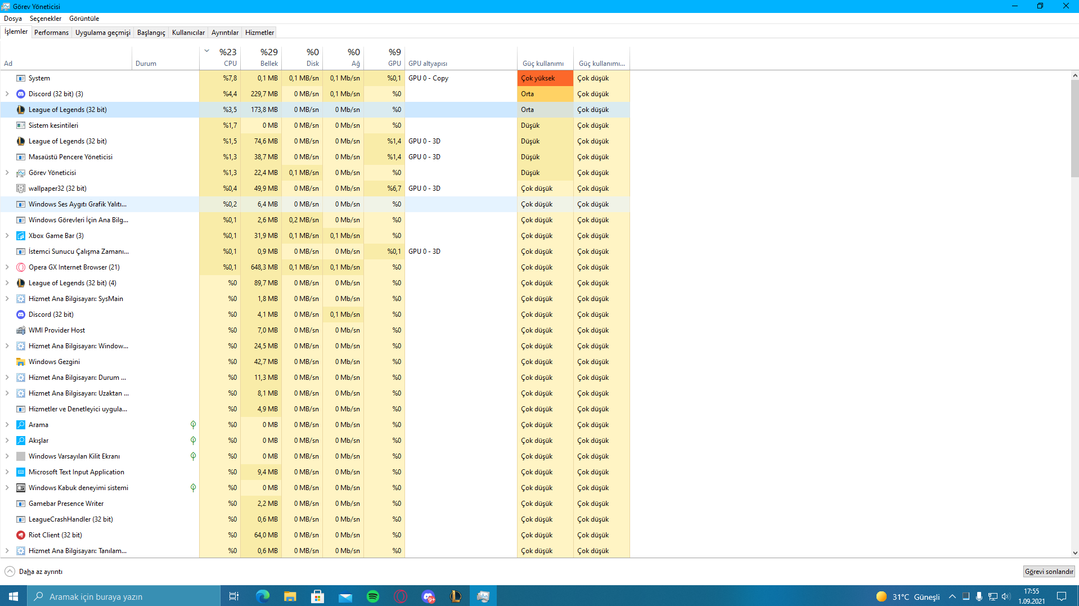Collapse details with Daha az ayrıntı arrow
Image resolution: width=1079 pixels, height=606 pixels.
pyautogui.click(x=10, y=572)
